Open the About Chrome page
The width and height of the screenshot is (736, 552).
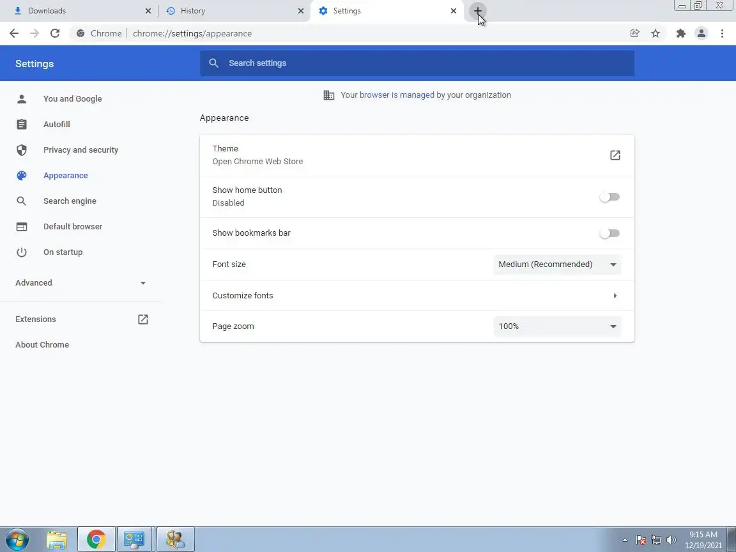coord(42,344)
